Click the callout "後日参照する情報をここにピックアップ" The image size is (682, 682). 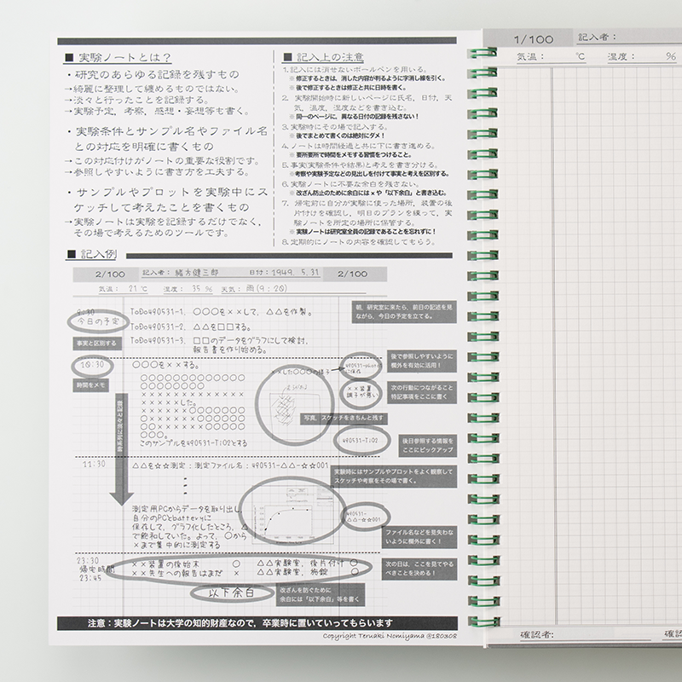(x=428, y=445)
